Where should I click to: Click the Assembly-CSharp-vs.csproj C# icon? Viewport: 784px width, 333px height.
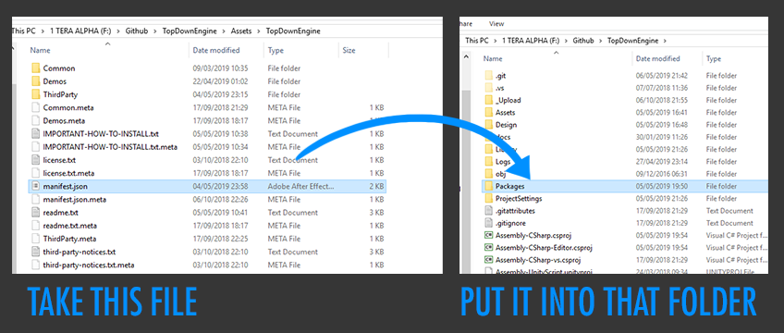pyautogui.click(x=488, y=260)
